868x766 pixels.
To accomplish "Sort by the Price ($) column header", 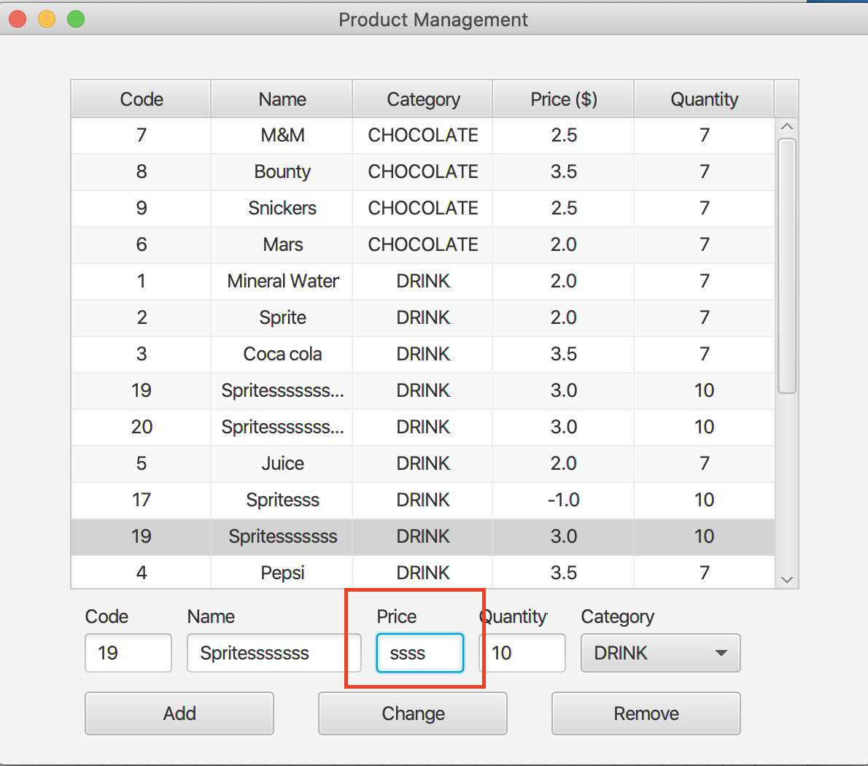I will [x=564, y=99].
